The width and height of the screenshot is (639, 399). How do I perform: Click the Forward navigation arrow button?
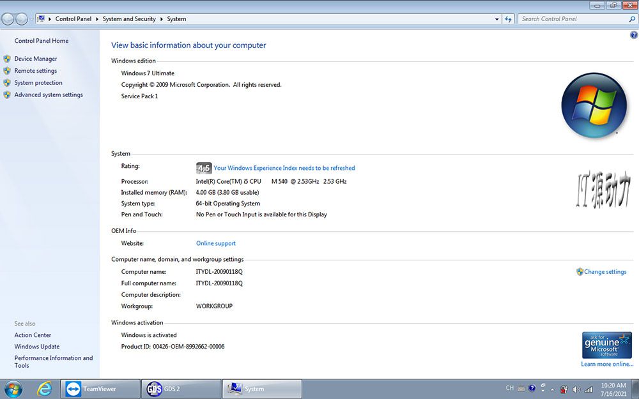(x=21, y=19)
